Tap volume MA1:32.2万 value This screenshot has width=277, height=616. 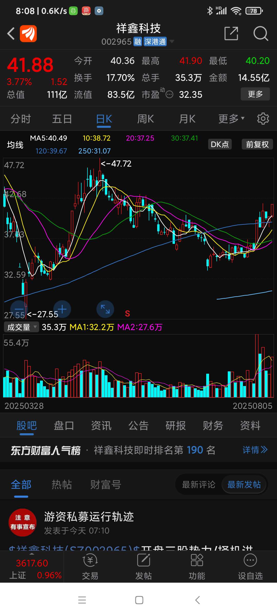click(92, 327)
